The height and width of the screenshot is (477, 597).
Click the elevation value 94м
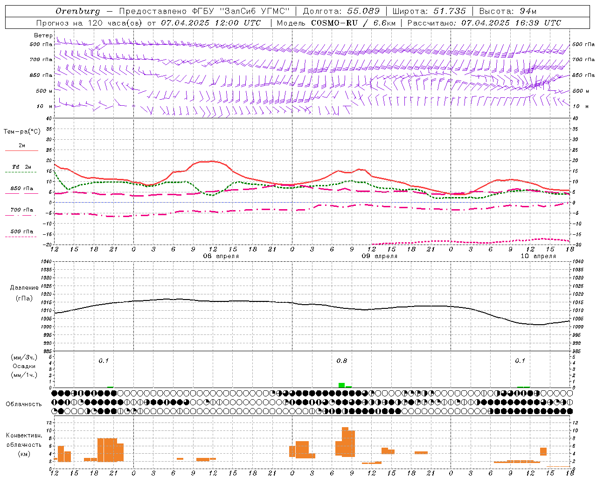coord(528,11)
